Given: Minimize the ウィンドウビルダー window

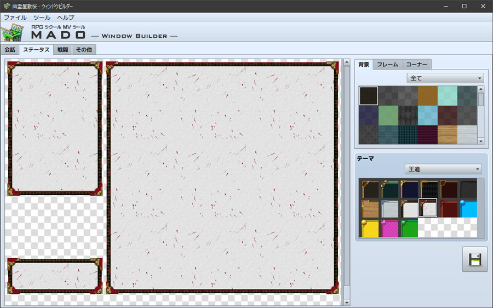Looking at the screenshot, I should 445,6.
